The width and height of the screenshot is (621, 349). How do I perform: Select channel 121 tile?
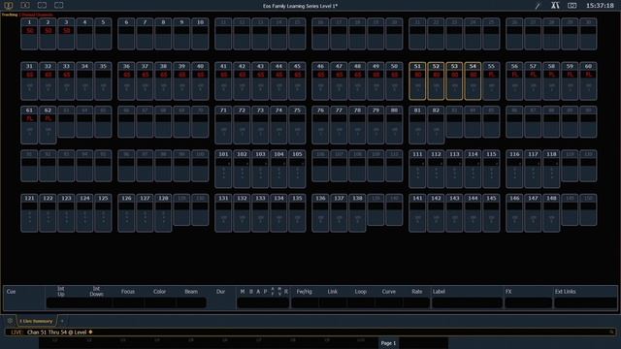pyautogui.click(x=29, y=212)
